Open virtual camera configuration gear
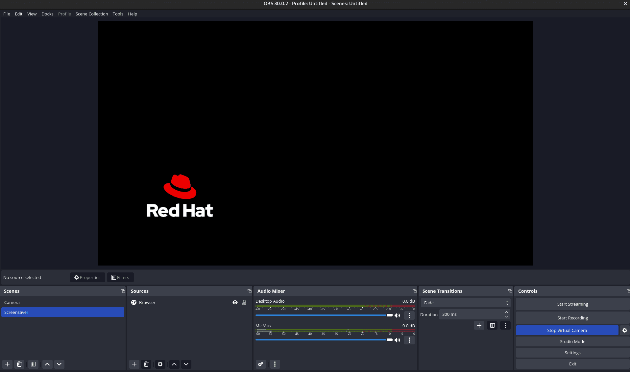The image size is (630, 372). tap(625, 330)
